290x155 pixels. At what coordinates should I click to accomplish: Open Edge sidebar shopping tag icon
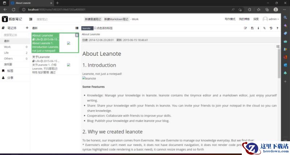(x=285, y=33)
